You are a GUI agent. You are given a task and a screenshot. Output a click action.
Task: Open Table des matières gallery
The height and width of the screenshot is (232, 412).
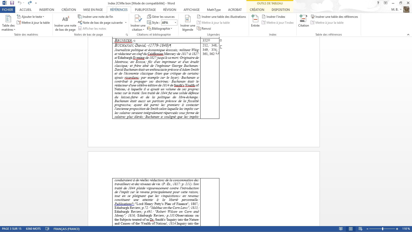8,23
